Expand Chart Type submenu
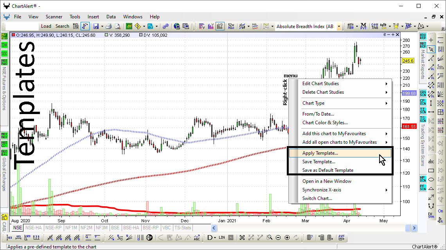446x250 pixels. [340, 103]
